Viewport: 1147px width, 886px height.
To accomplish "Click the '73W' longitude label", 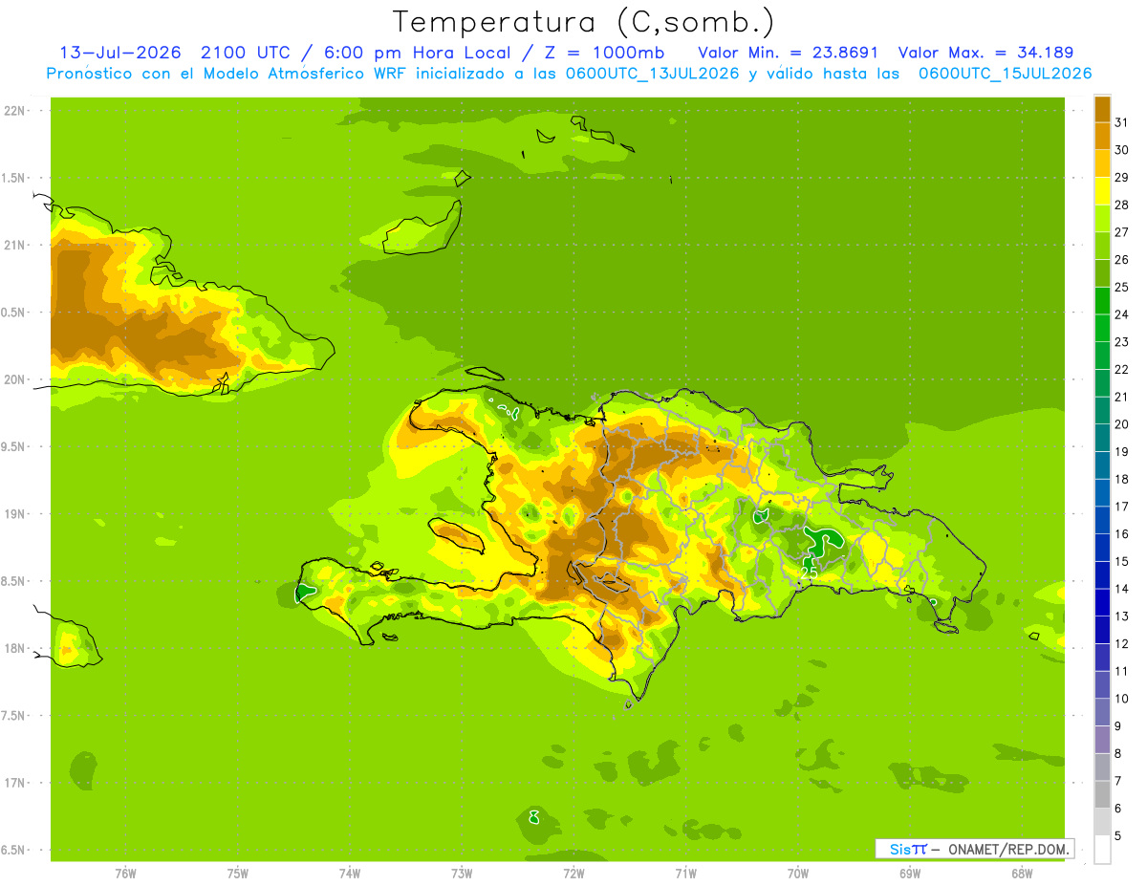I will (462, 873).
